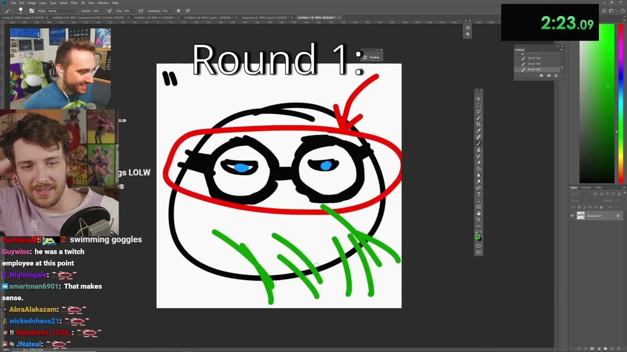Select the Zoom tool
This screenshot has width=627, height=352.
(479, 220)
